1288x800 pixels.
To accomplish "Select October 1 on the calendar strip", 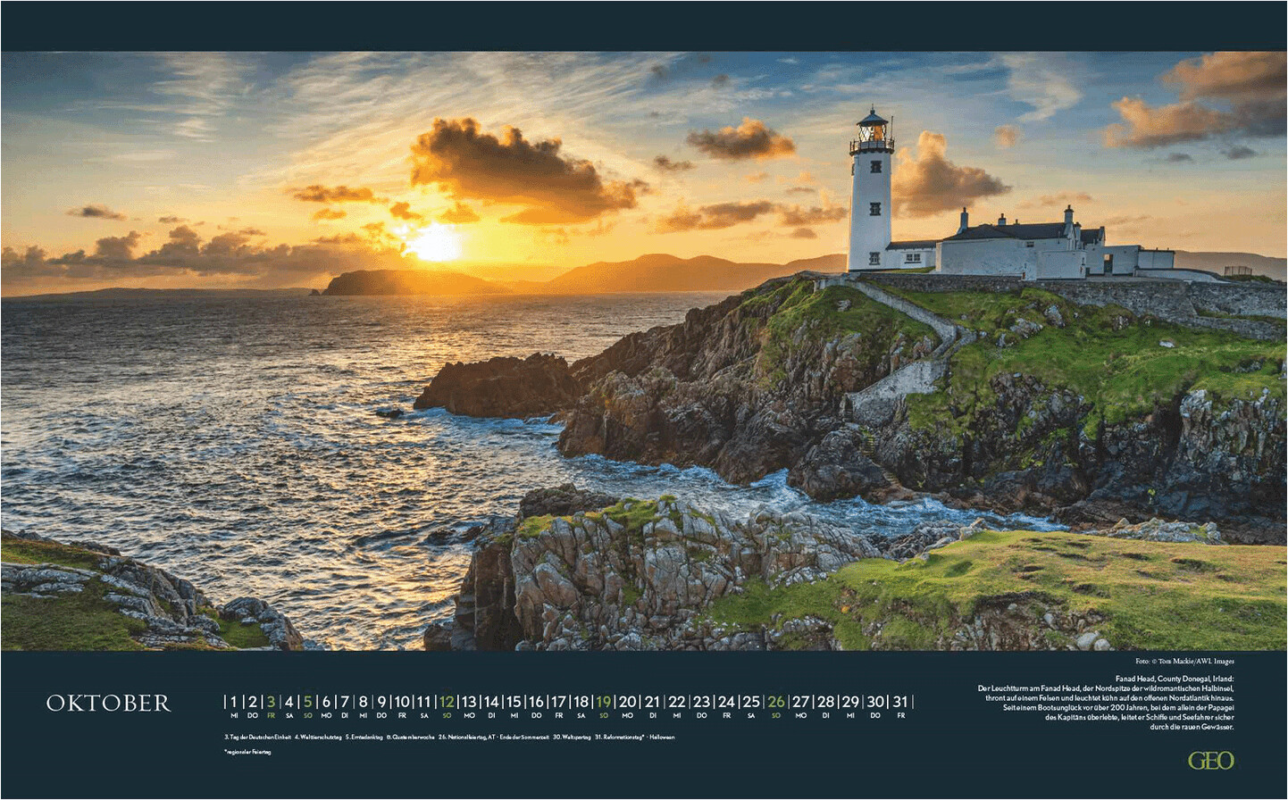I will (234, 703).
